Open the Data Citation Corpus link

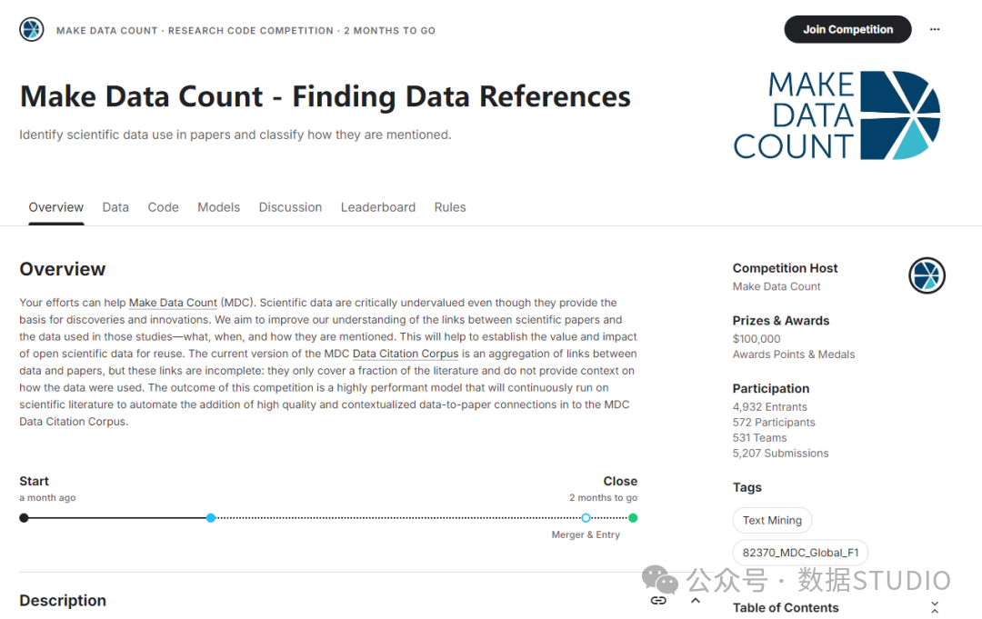(406, 354)
